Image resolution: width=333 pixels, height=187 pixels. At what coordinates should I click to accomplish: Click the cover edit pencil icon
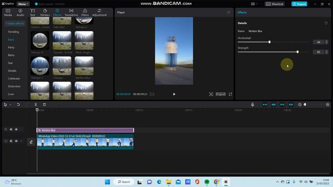(31, 142)
